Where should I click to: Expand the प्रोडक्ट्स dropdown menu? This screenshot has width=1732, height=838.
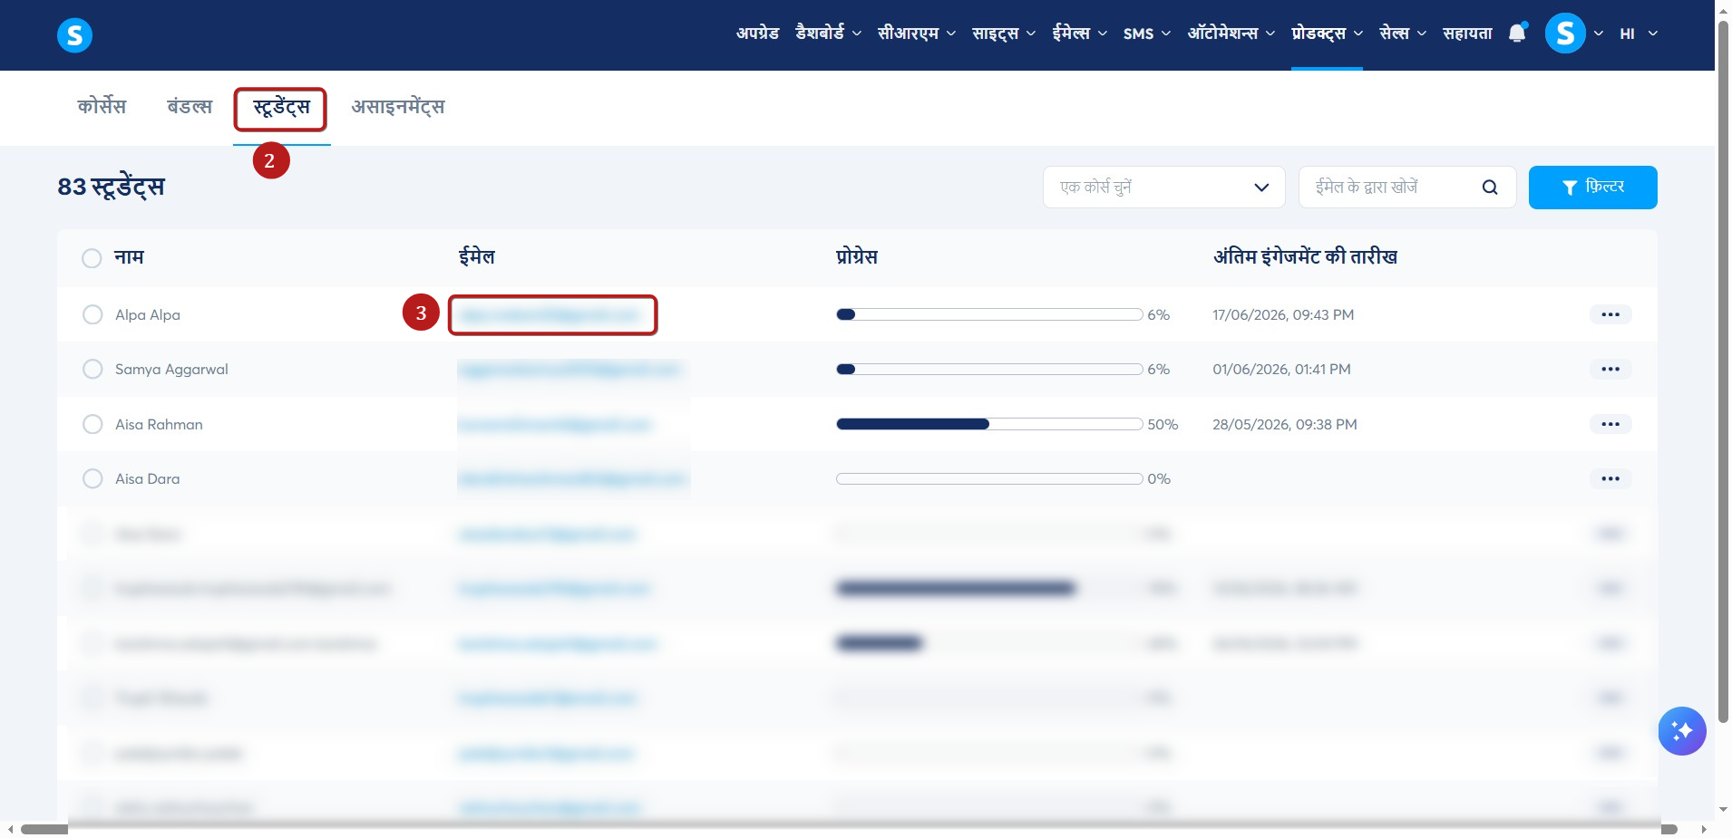point(1328,34)
